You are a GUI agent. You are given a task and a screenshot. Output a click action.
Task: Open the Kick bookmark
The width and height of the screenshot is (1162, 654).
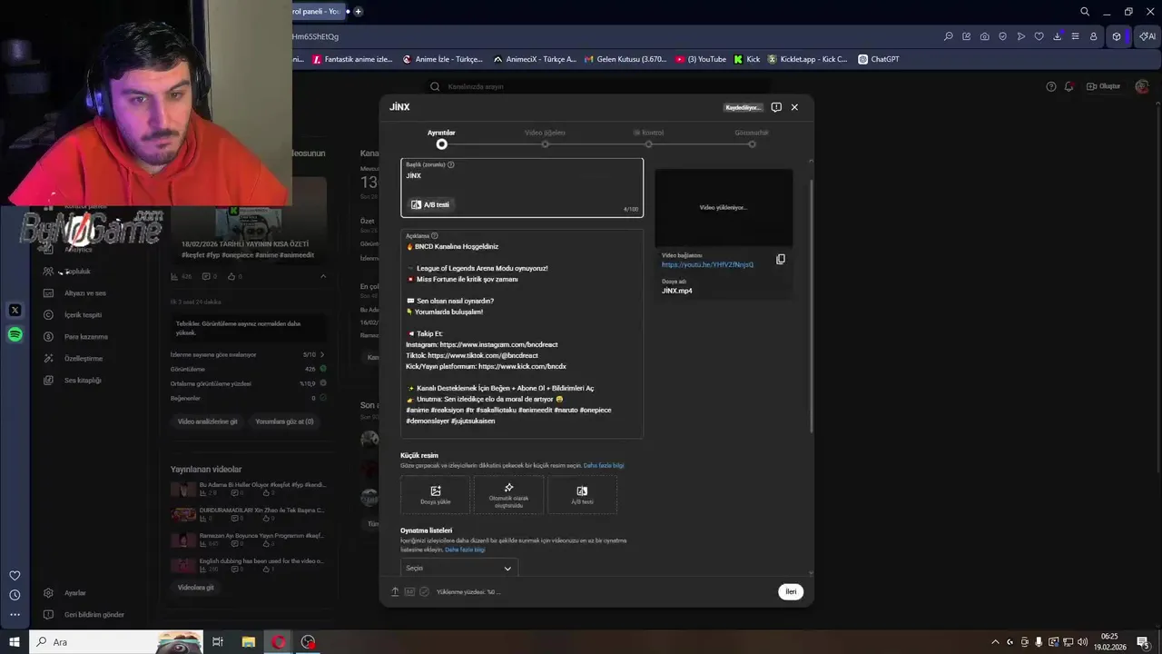click(x=746, y=59)
